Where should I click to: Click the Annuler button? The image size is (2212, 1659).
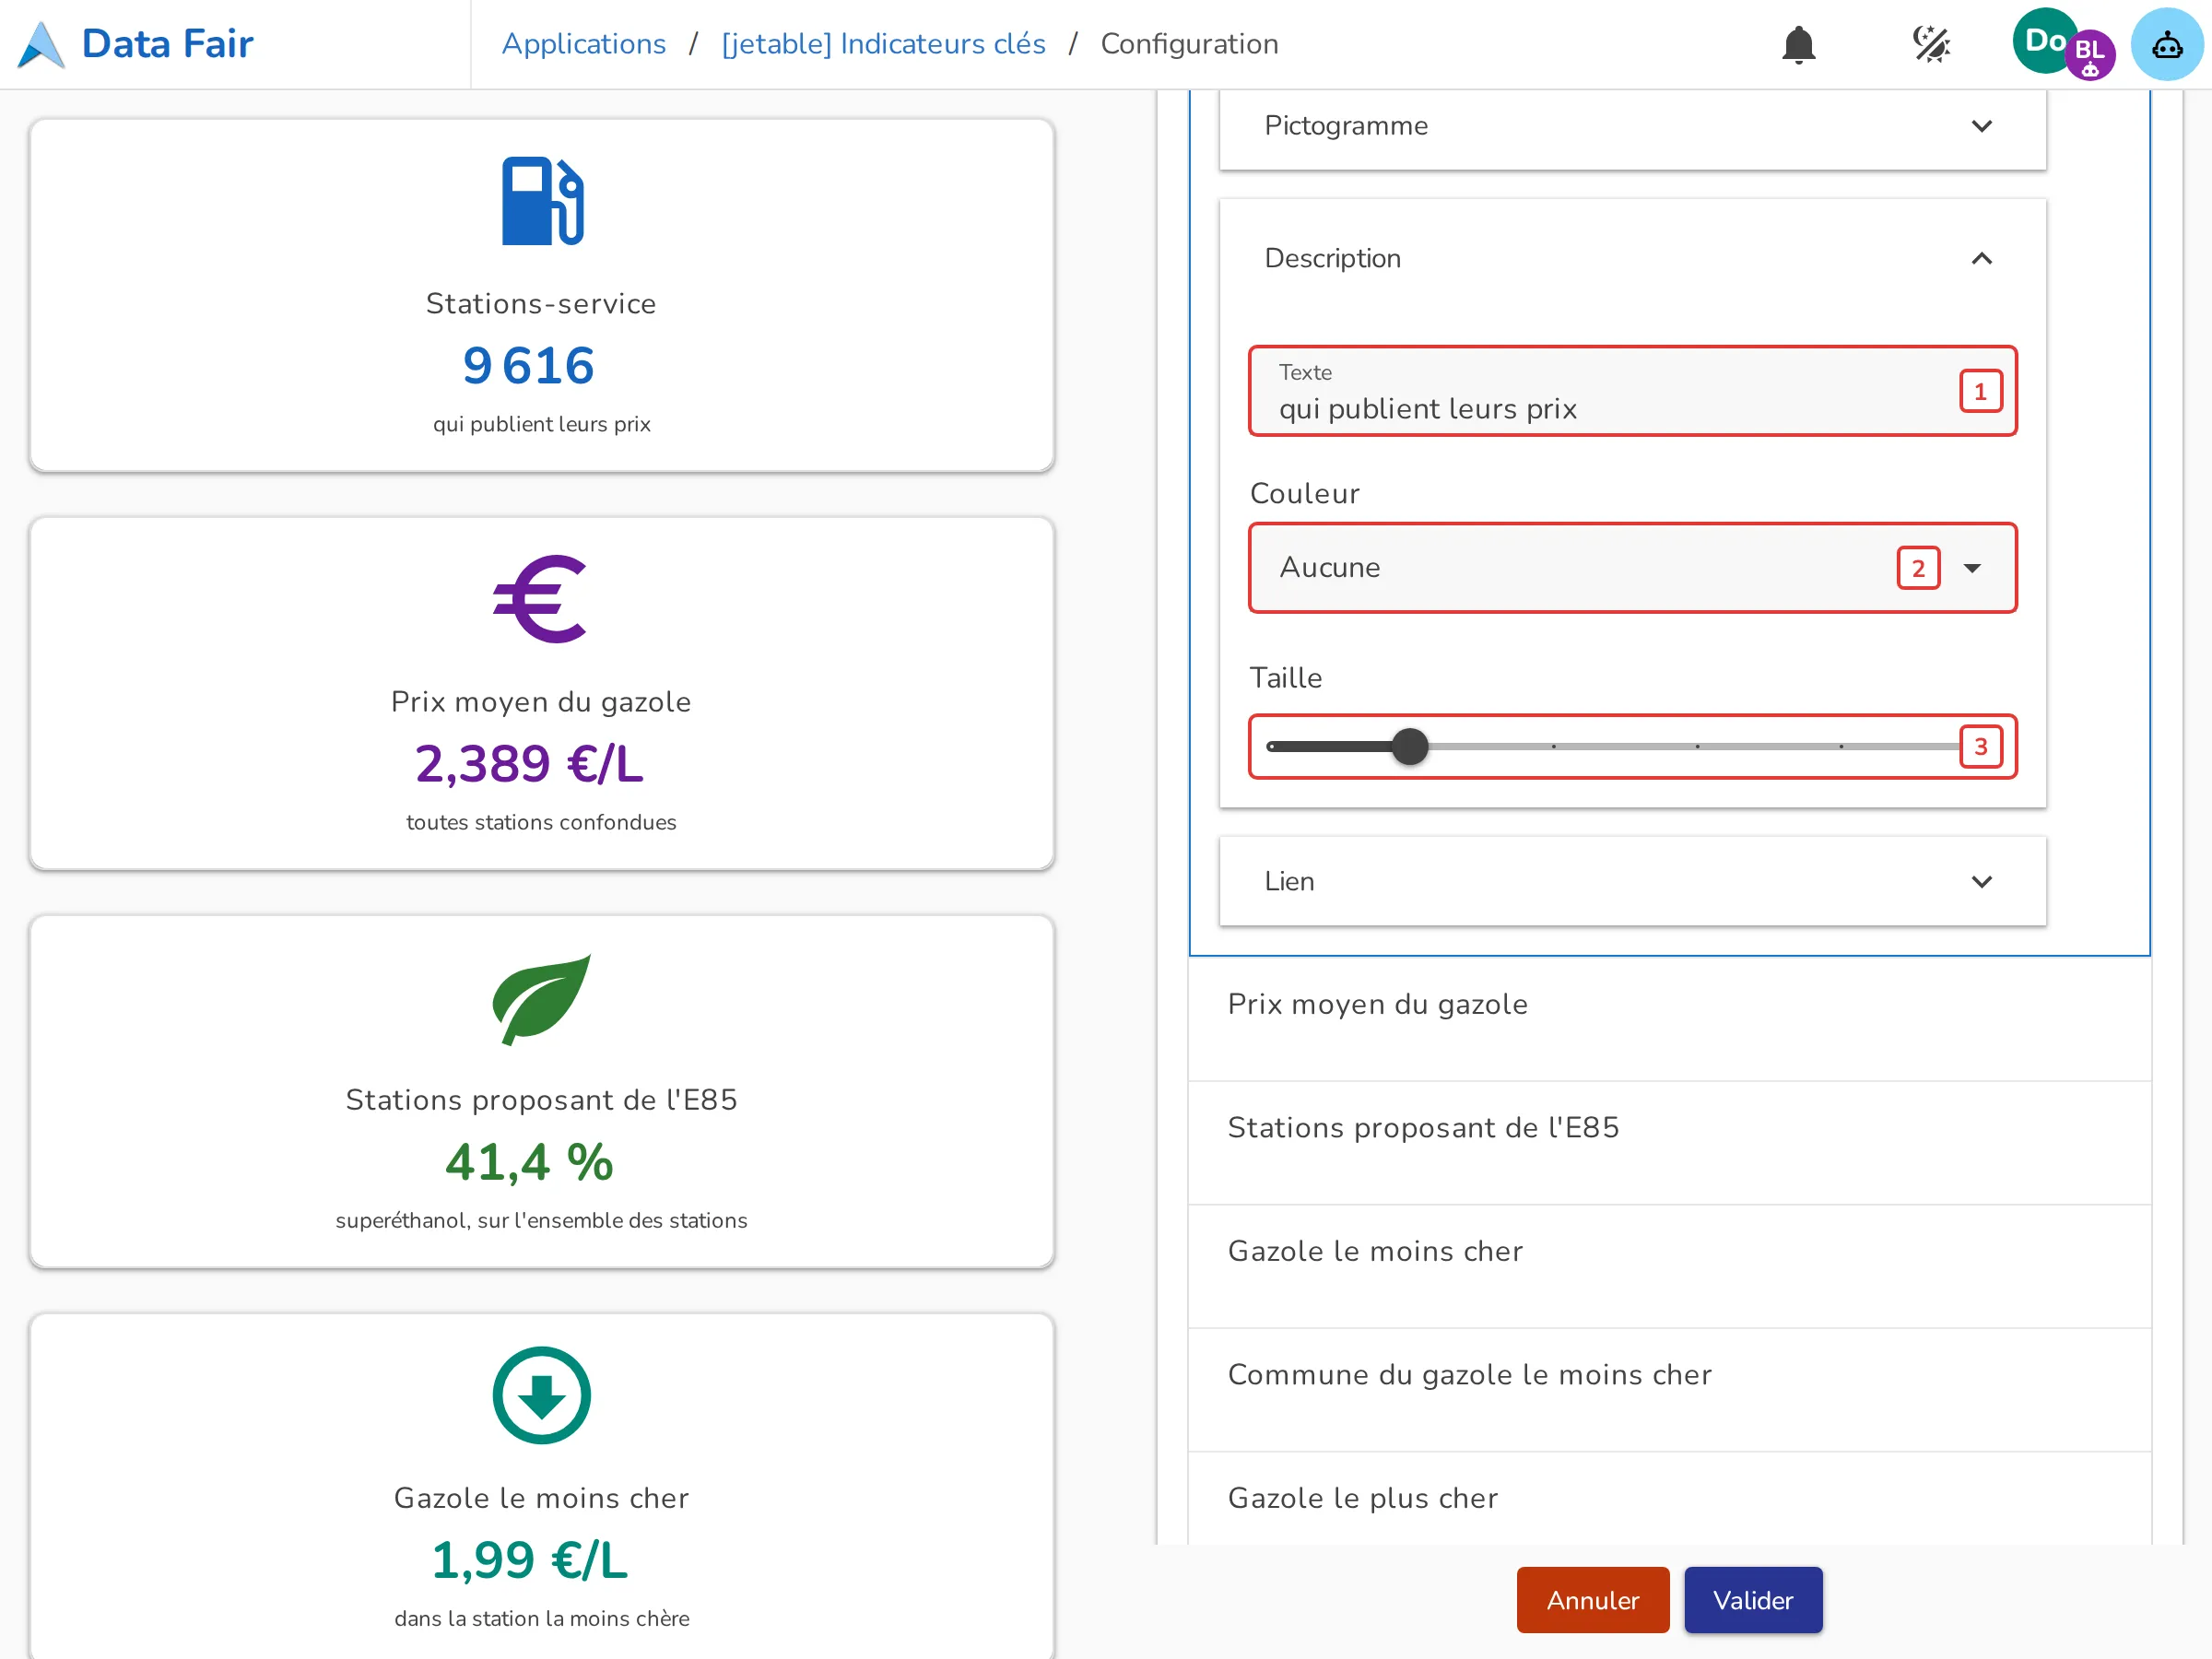point(1592,1600)
